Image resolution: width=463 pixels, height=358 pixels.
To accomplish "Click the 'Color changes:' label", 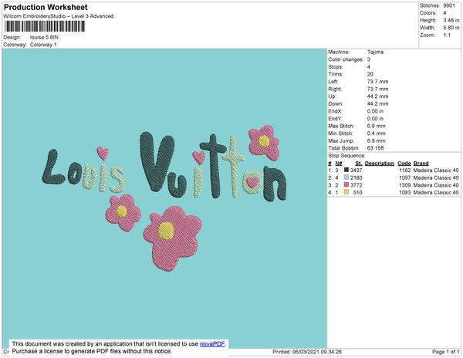I will 346,59.
